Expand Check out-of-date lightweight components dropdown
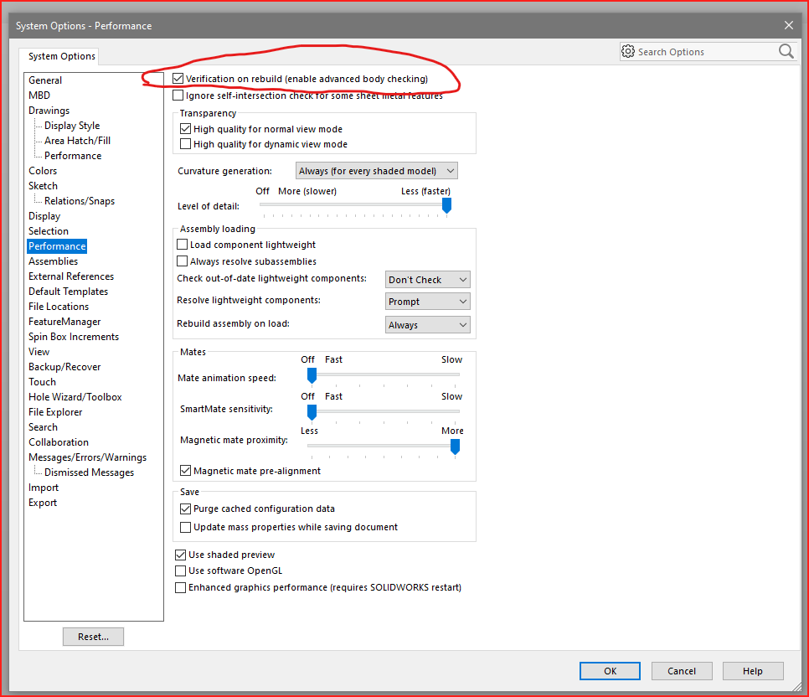This screenshot has height=697, width=809. point(428,280)
